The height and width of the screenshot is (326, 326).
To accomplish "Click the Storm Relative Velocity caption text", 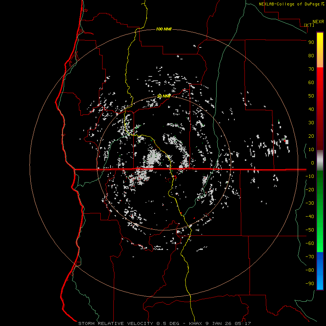I will pyautogui.click(x=164, y=323).
